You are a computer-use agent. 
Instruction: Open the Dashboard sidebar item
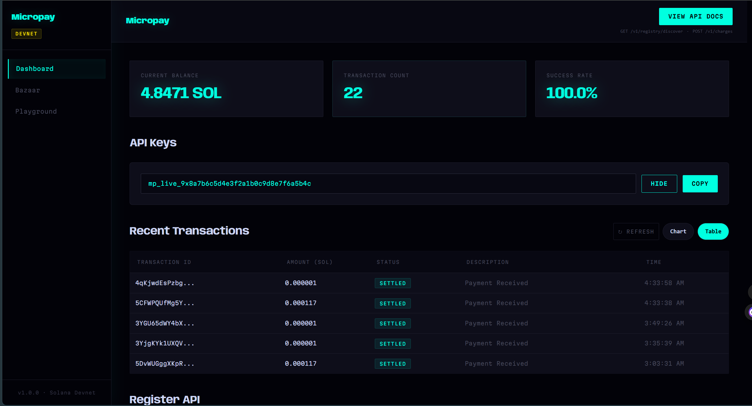click(57, 69)
